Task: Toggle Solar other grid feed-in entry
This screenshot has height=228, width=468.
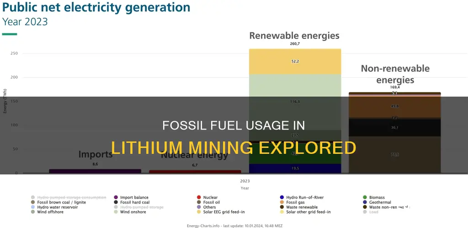Action: pos(305,212)
